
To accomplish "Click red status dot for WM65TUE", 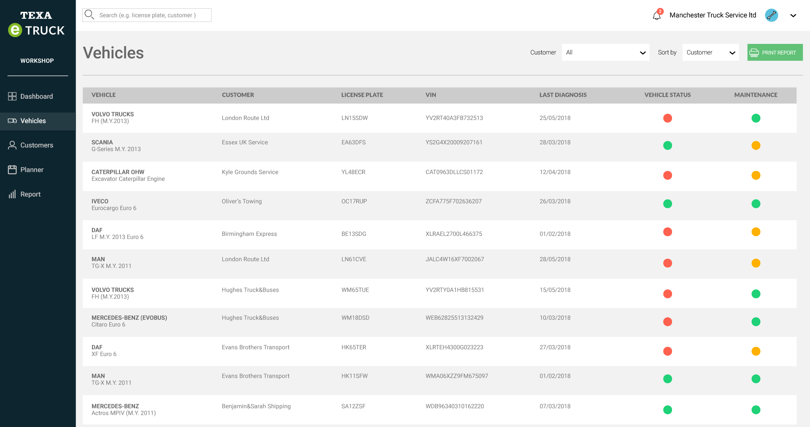I will [667, 294].
